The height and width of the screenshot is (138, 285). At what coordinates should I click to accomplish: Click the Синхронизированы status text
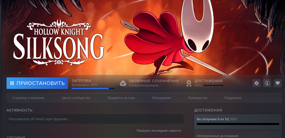(x=144, y=85)
